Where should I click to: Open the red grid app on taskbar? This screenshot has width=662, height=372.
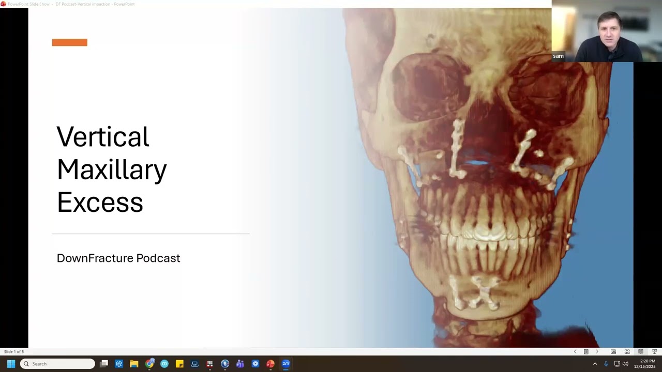pyautogui.click(x=209, y=364)
